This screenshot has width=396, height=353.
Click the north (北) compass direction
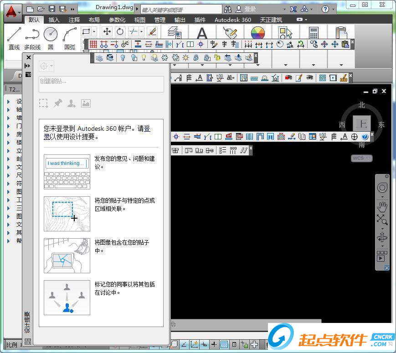[362, 105]
